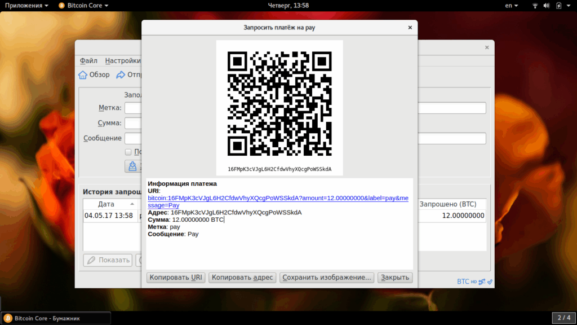The height and width of the screenshot is (325, 577).
Task: Click the sync checkmark icon in status bar
Action: pos(490,282)
